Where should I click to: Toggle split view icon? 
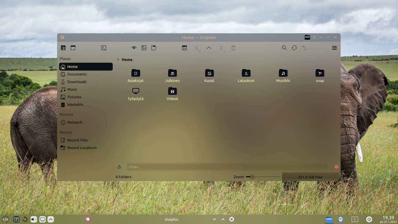click(184, 48)
